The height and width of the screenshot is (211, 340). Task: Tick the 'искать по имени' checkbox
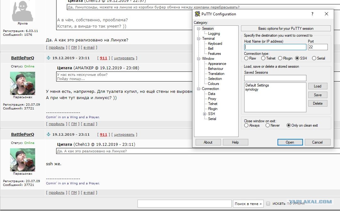268,203
